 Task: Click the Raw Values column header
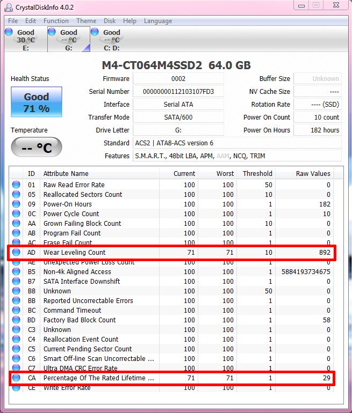click(x=305, y=174)
